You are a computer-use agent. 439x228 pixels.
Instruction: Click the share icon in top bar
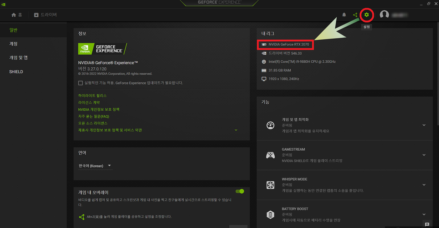[355, 15]
